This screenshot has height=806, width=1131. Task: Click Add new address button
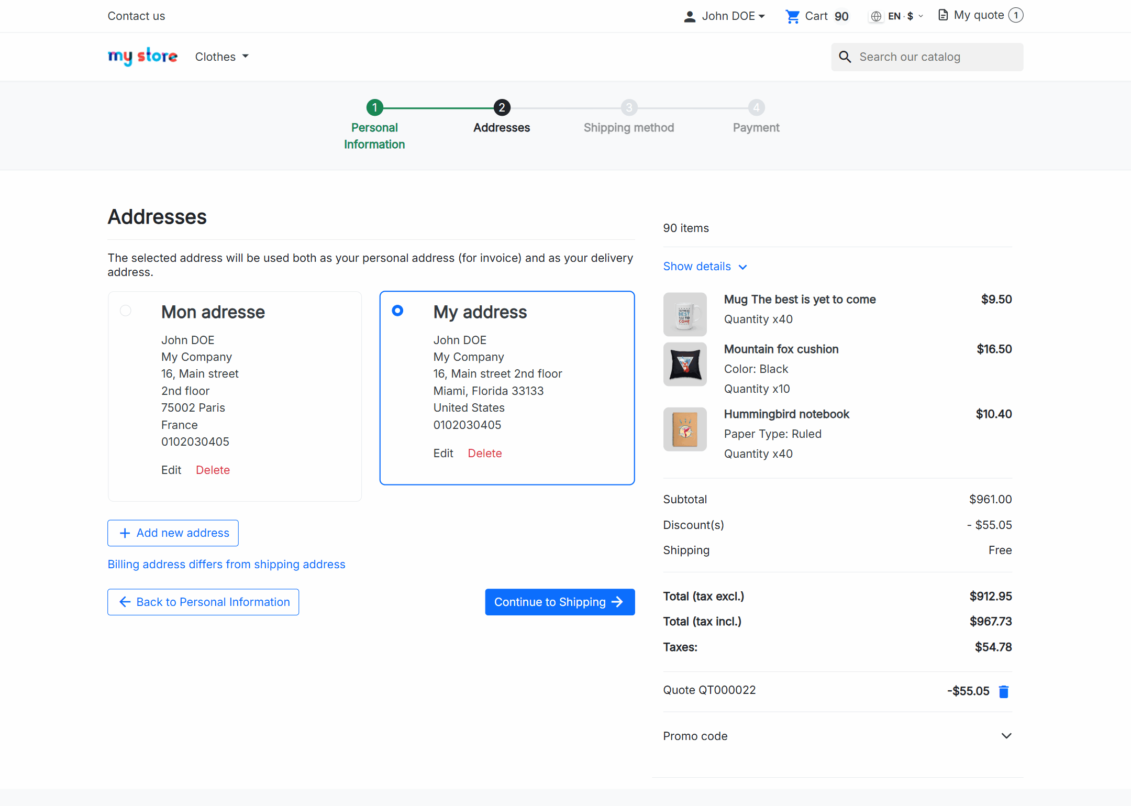pos(173,533)
